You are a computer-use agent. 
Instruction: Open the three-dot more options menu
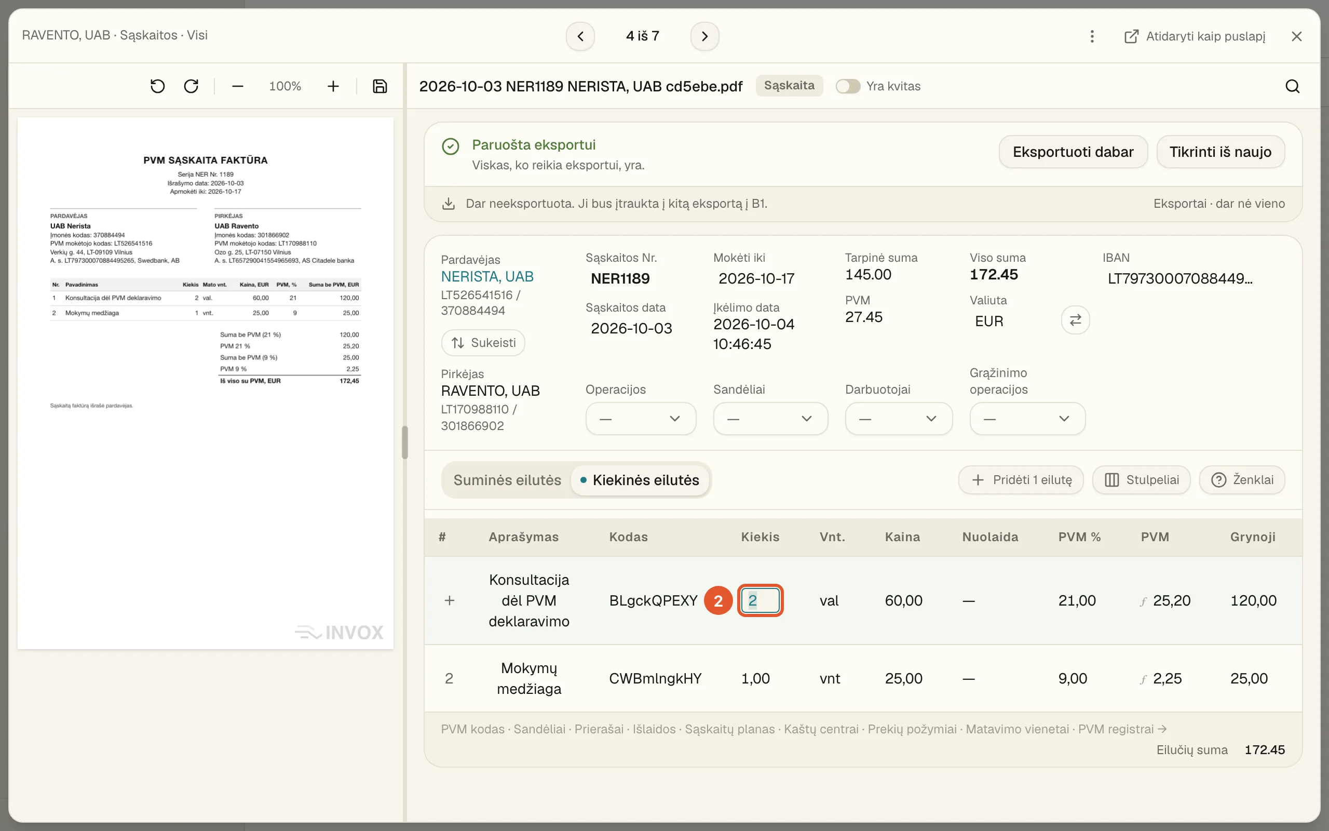[1092, 36]
